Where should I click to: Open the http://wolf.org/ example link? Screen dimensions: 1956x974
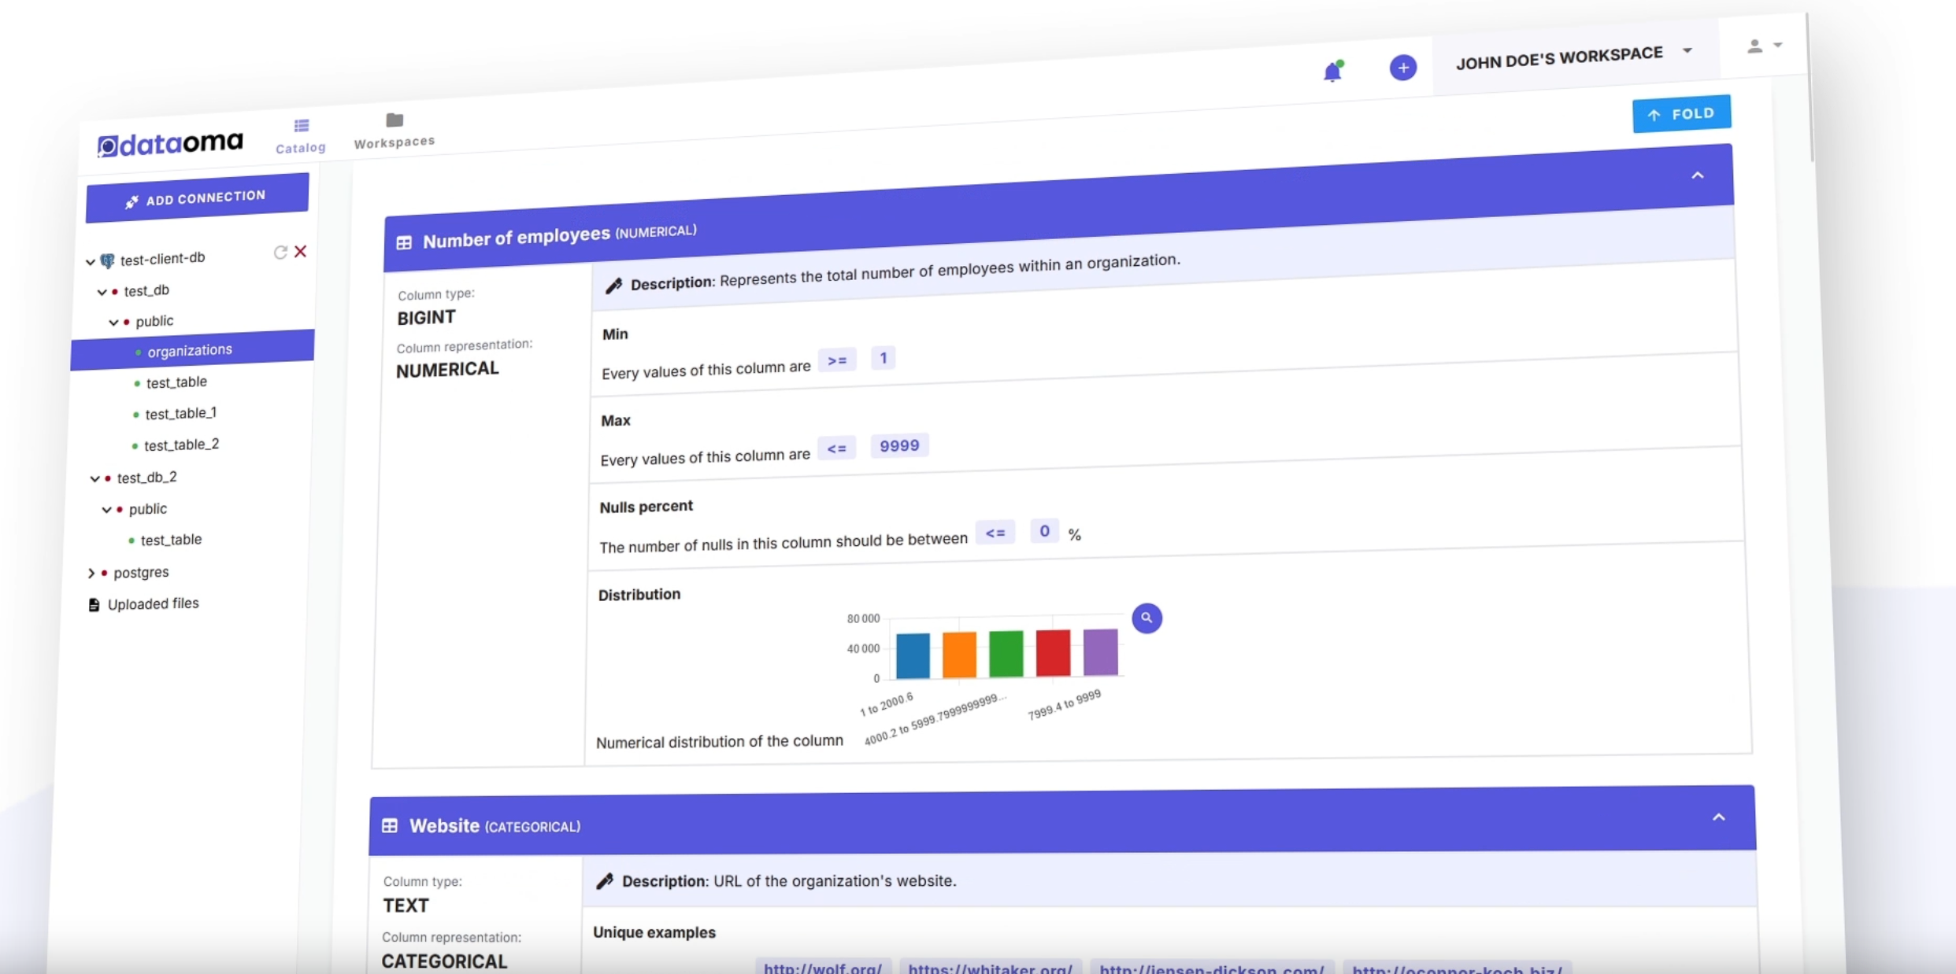coord(821,967)
